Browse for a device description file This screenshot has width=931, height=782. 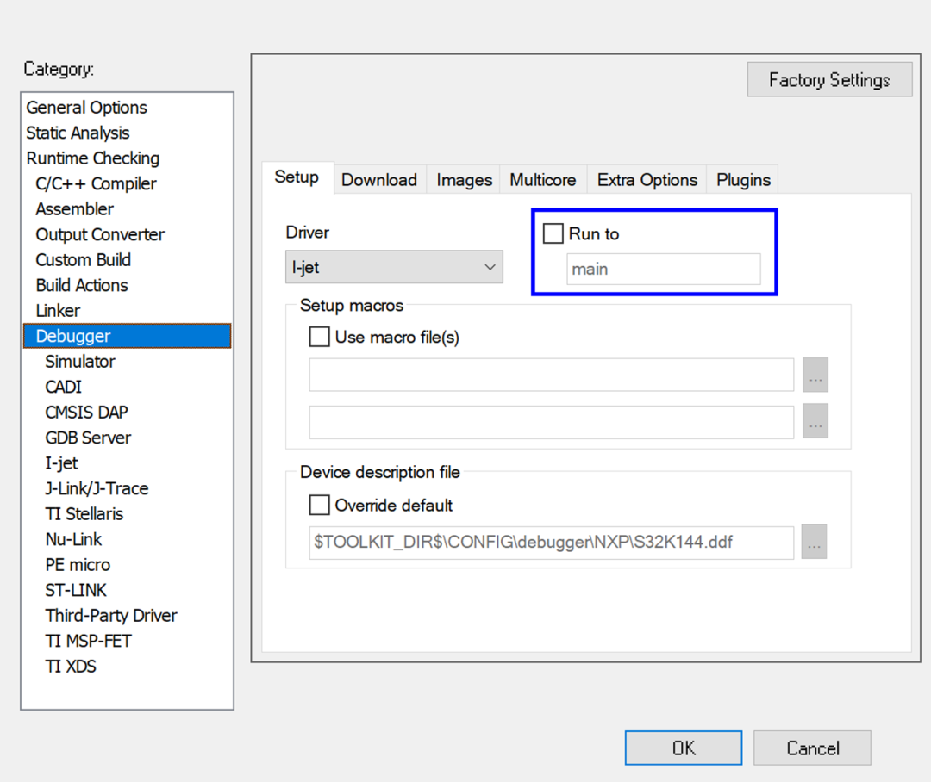(815, 542)
